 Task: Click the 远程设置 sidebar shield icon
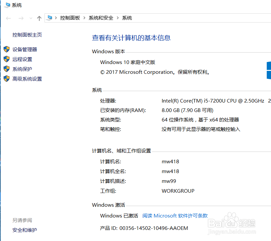pyautogui.click(x=7, y=59)
